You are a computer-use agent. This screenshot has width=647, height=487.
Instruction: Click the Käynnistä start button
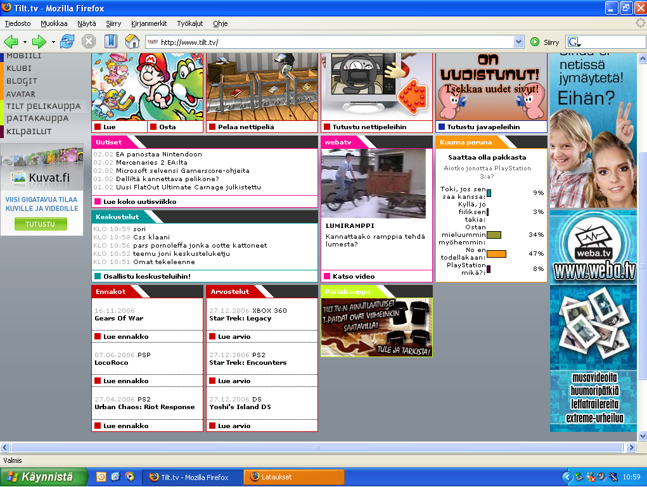click(44, 477)
